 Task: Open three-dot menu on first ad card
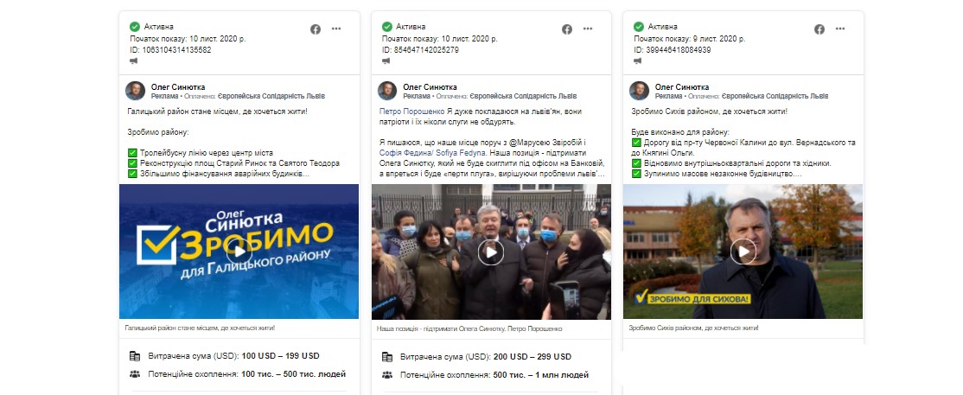coord(336,29)
